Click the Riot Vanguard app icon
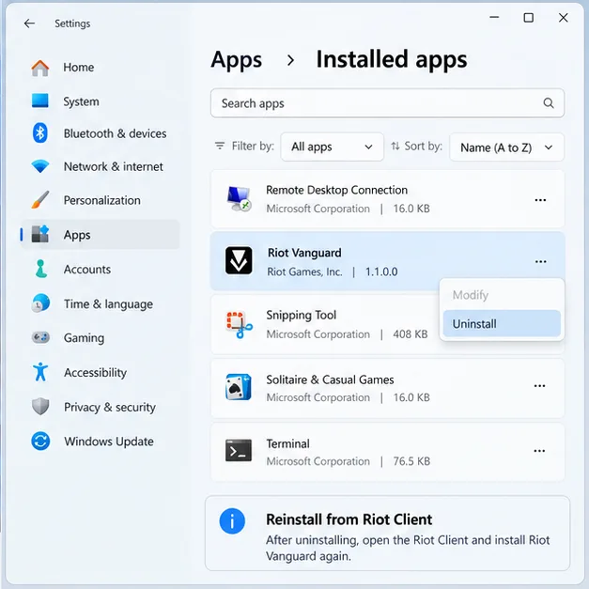This screenshot has width=589, height=589. [x=239, y=260]
